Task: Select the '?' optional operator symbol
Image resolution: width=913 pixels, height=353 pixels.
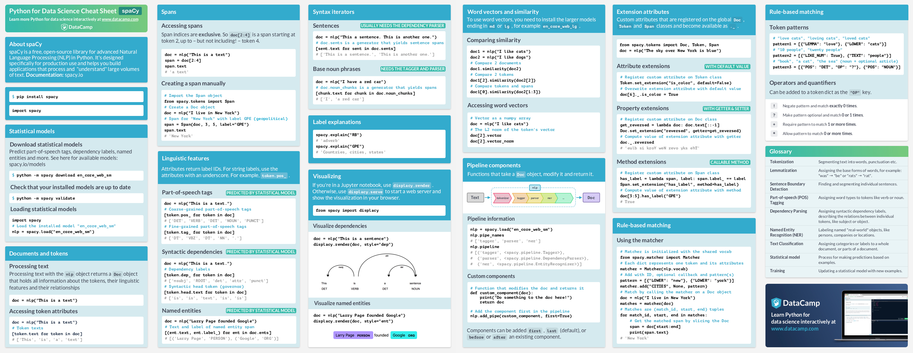Action: coord(774,115)
